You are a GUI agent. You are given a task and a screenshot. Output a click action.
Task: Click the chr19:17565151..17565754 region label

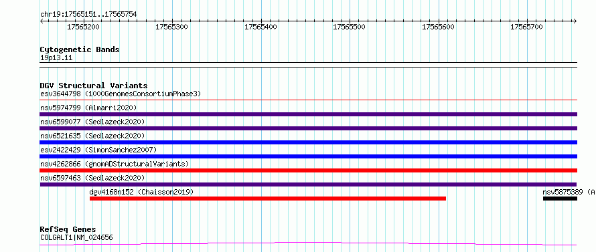click(x=88, y=15)
